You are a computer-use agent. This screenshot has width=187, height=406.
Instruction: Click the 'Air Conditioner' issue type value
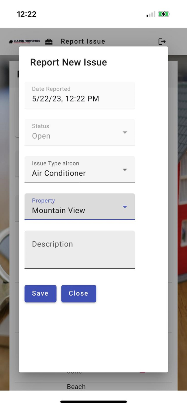click(59, 173)
